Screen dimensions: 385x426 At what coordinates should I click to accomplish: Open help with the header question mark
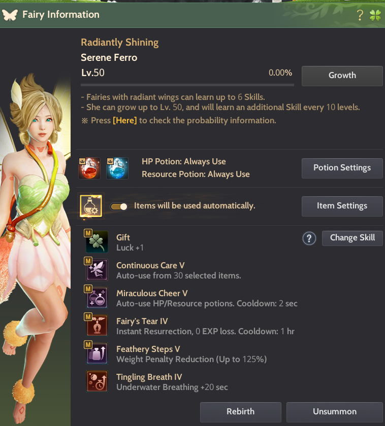(x=360, y=15)
